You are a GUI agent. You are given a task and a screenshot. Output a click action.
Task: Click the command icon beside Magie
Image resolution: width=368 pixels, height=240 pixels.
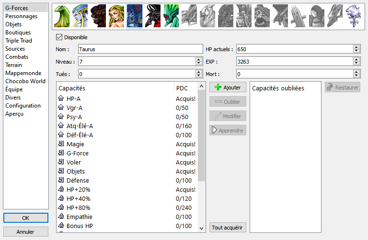(x=61, y=144)
